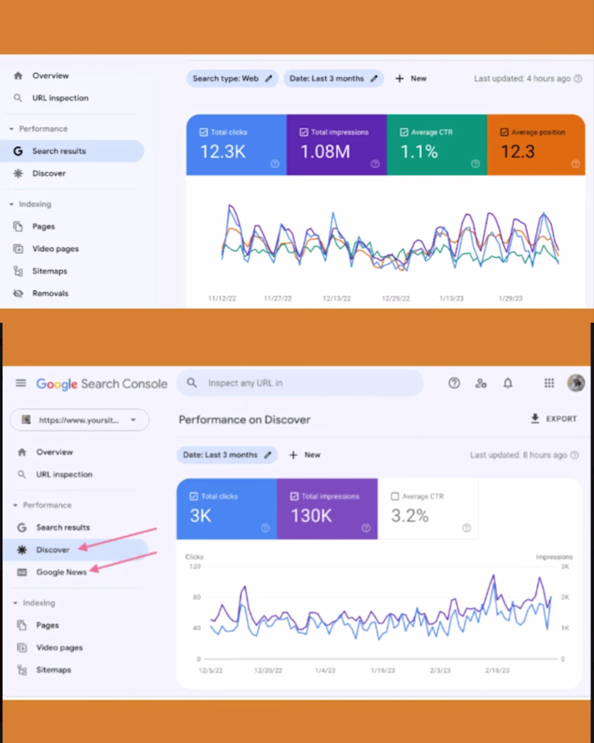Click the 'Performance on Discover' heading
Image resolution: width=594 pixels, height=743 pixels.
tap(244, 419)
